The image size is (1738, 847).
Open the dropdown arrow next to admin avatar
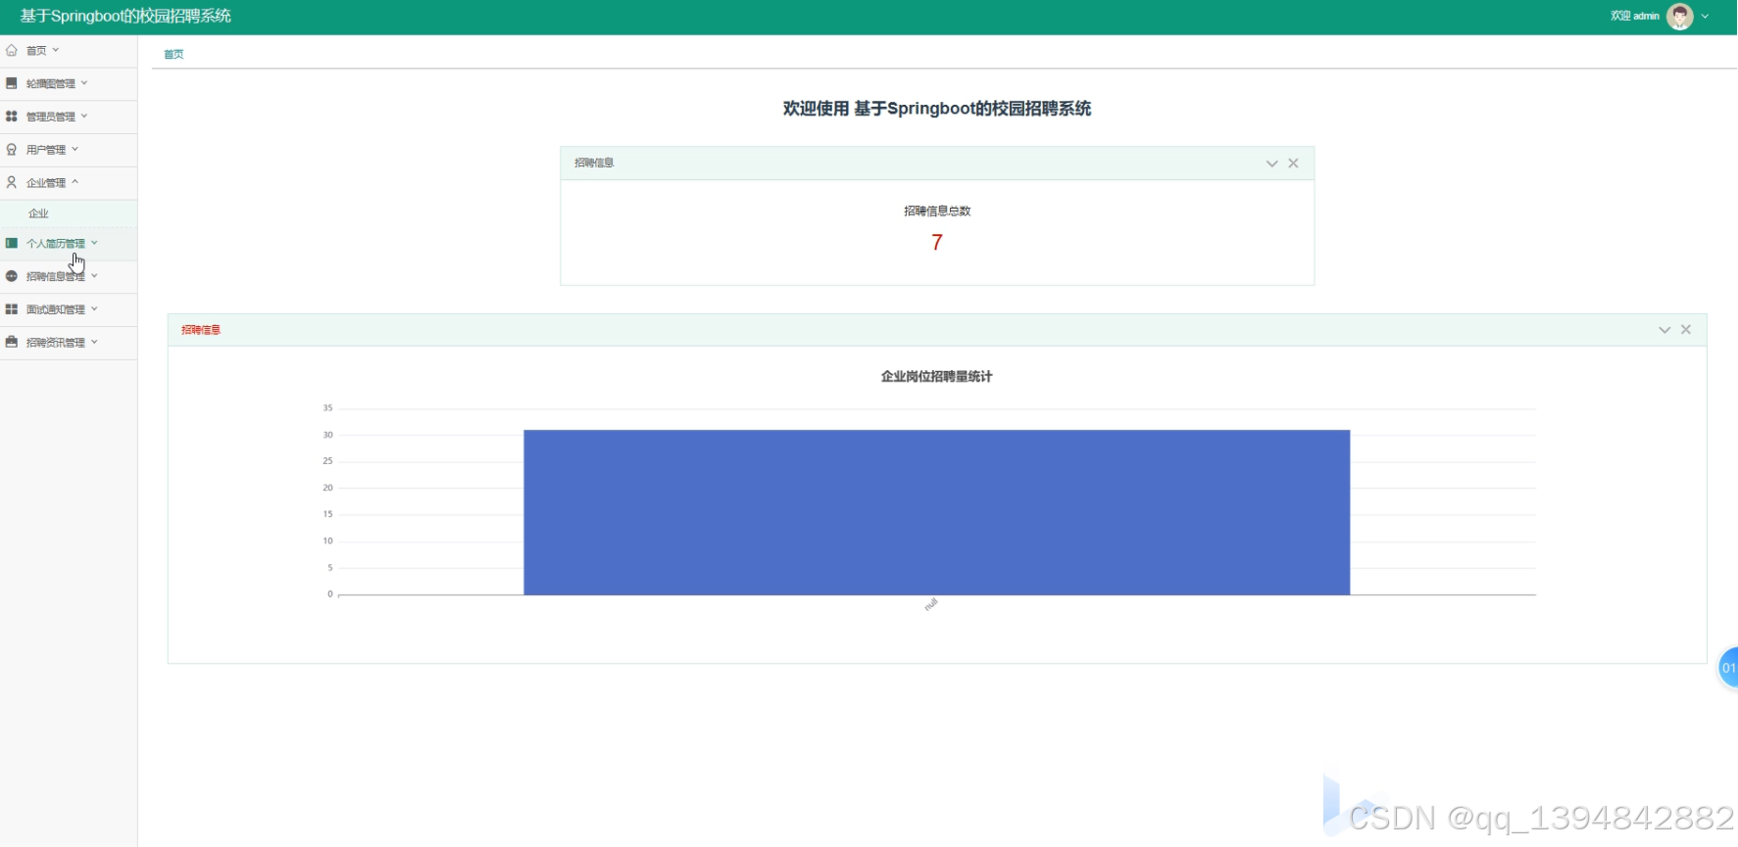click(1706, 17)
